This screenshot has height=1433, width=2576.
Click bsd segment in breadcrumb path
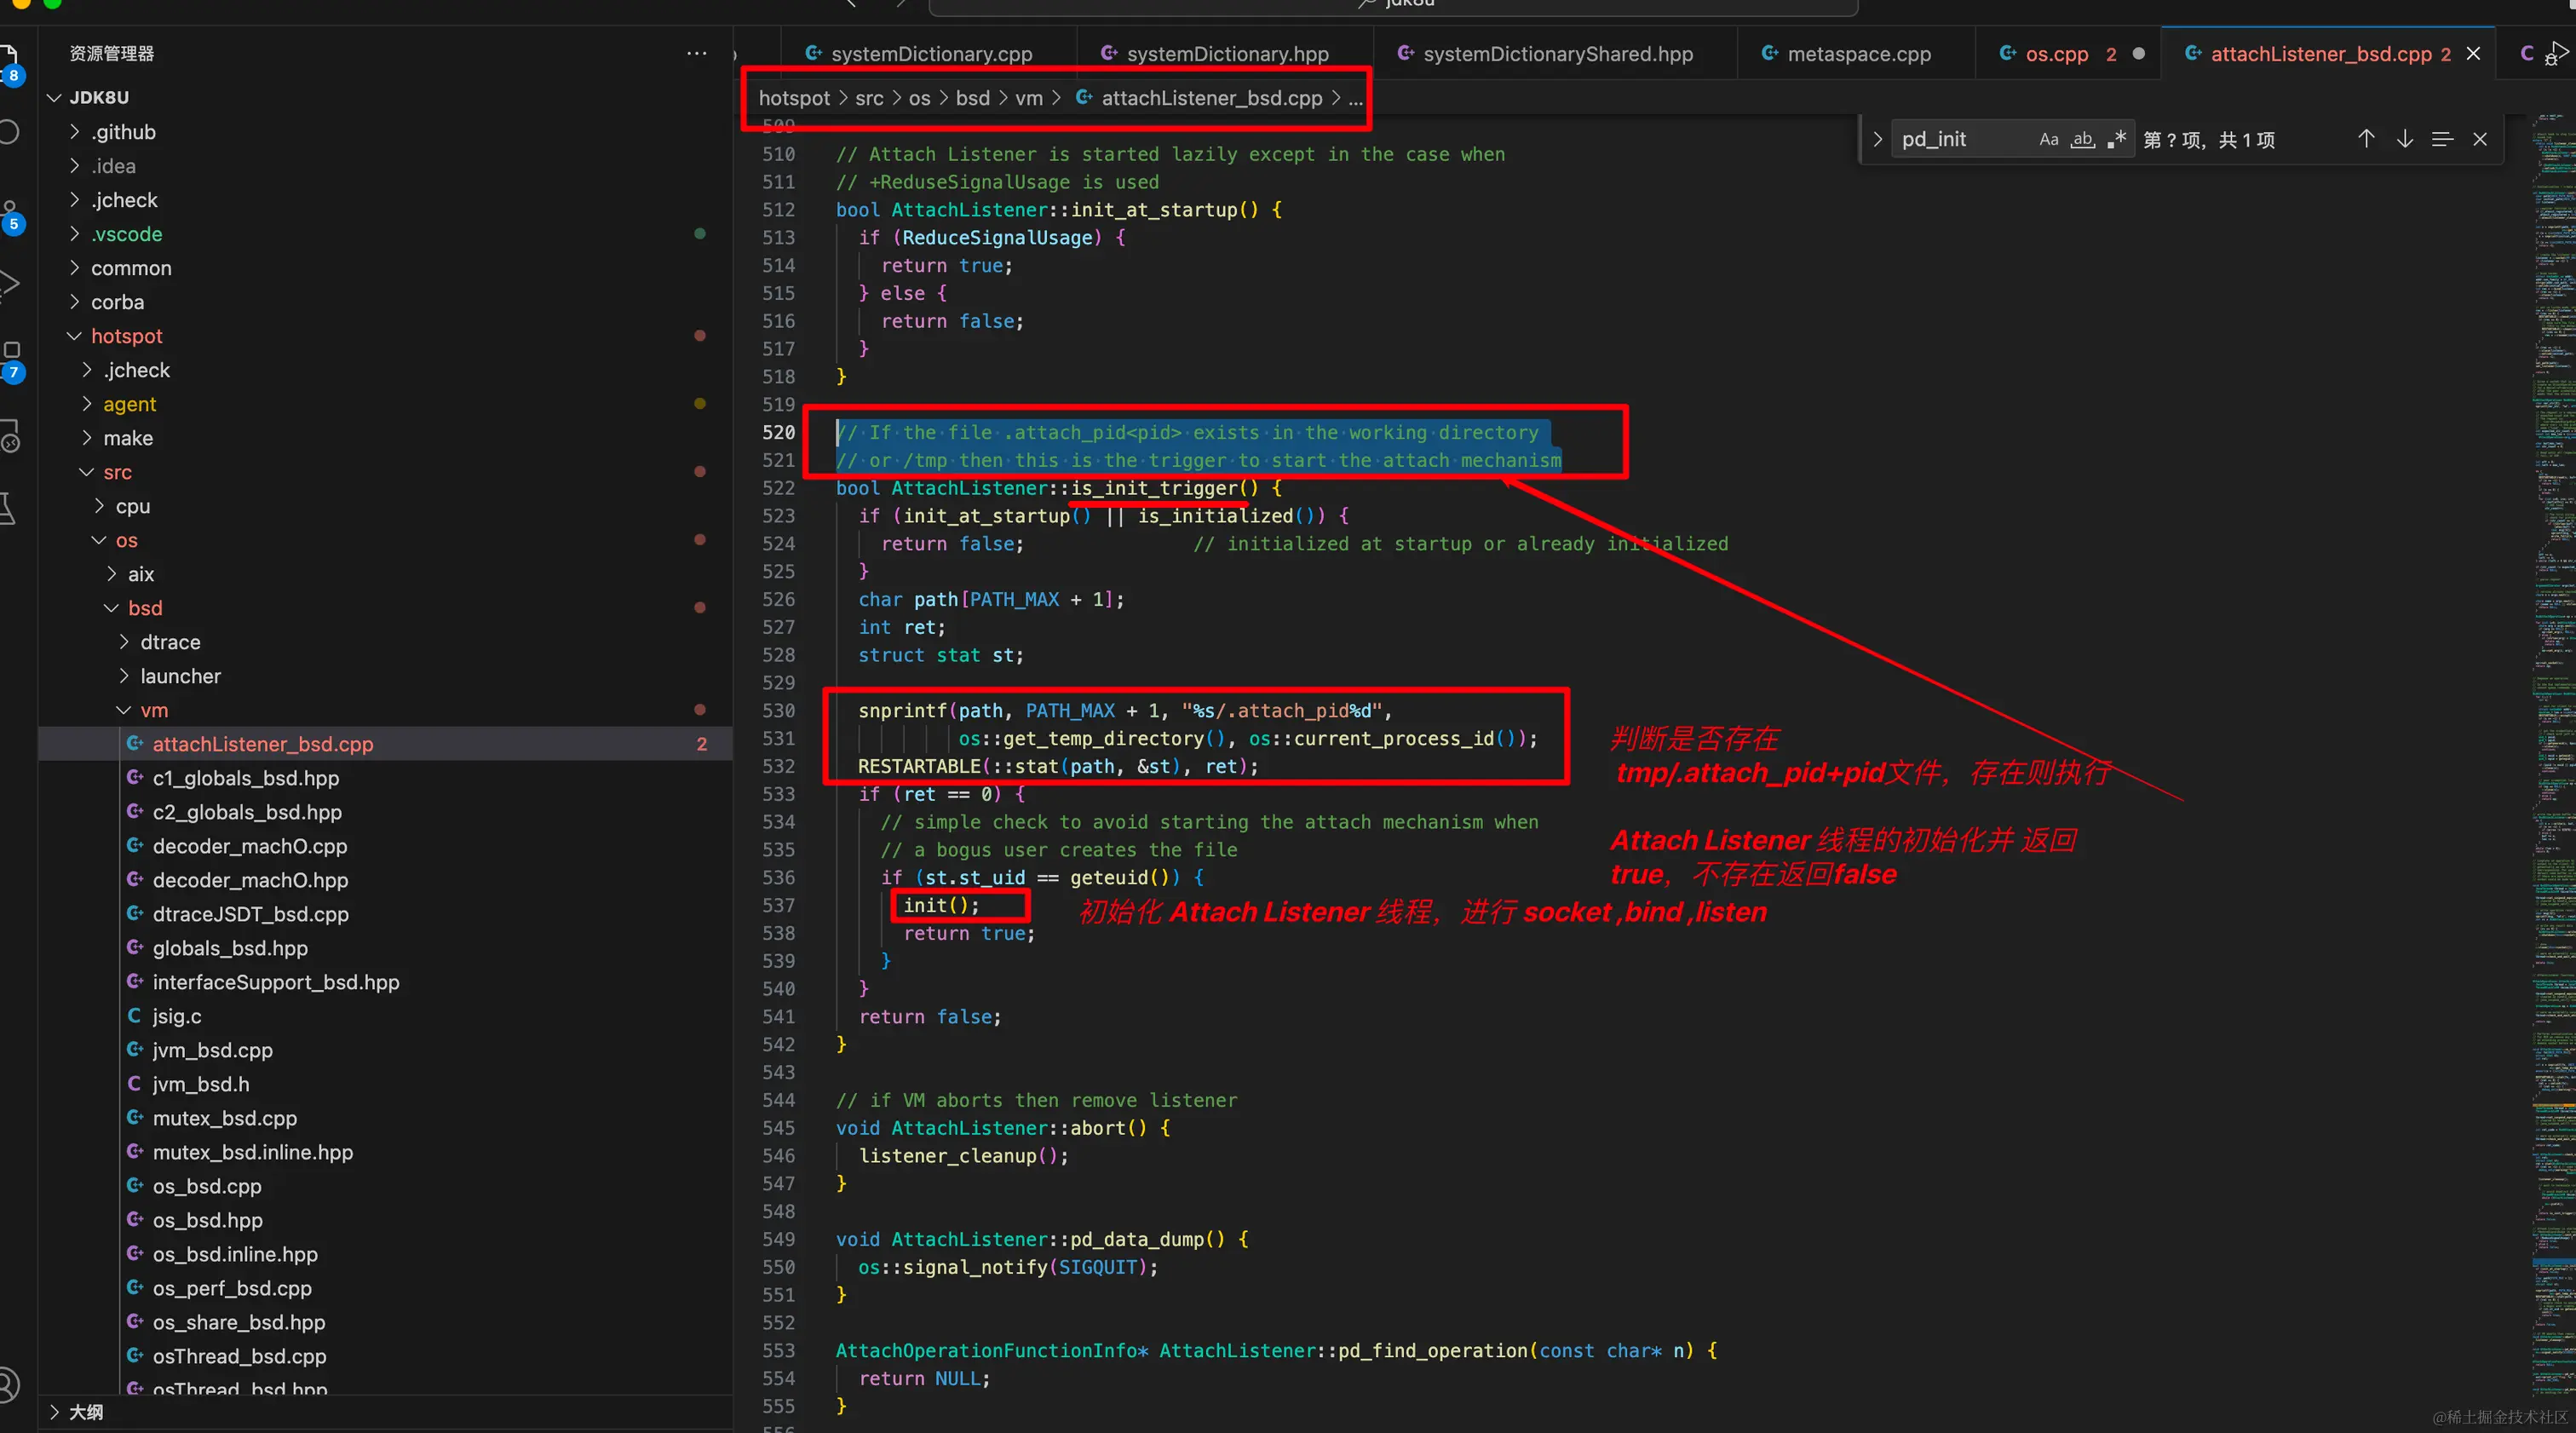(x=972, y=98)
